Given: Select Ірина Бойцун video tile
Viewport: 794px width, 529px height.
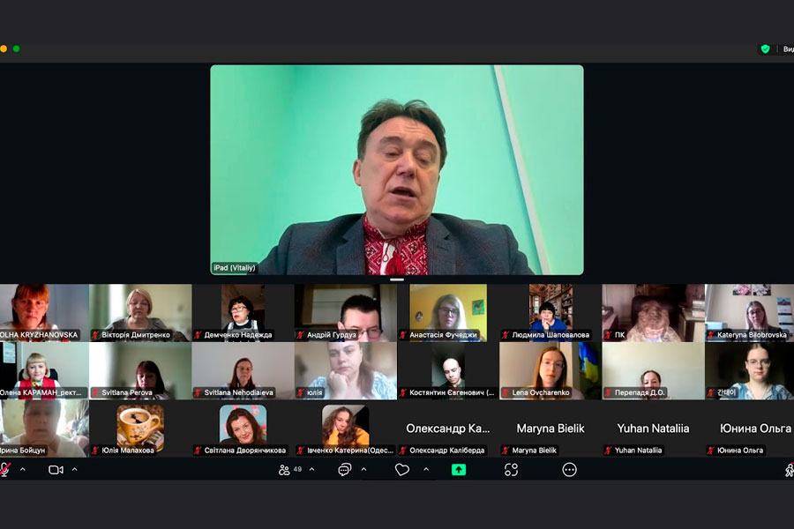Looking at the screenshot, I should pyautogui.click(x=44, y=428).
